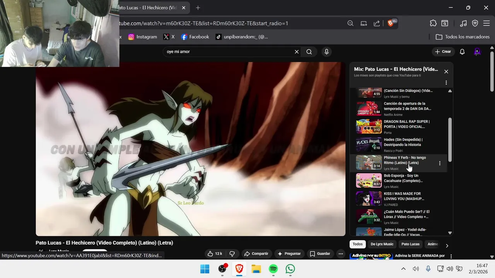Start voice search with microphone icon

tap(327, 51)
